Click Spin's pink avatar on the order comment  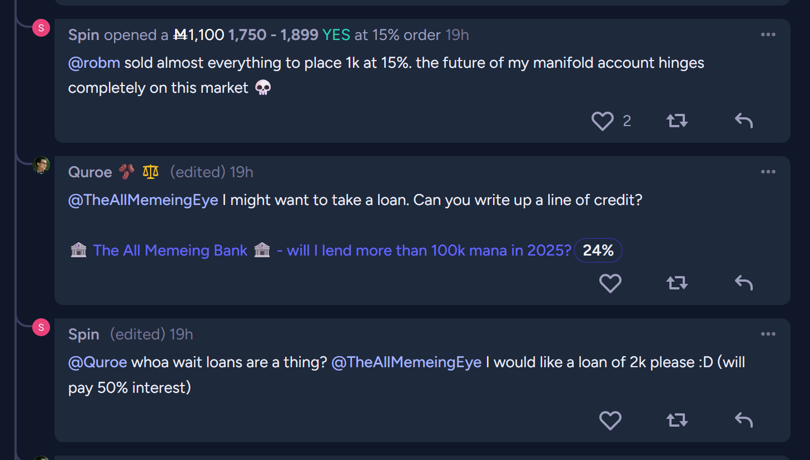[41, 28]
